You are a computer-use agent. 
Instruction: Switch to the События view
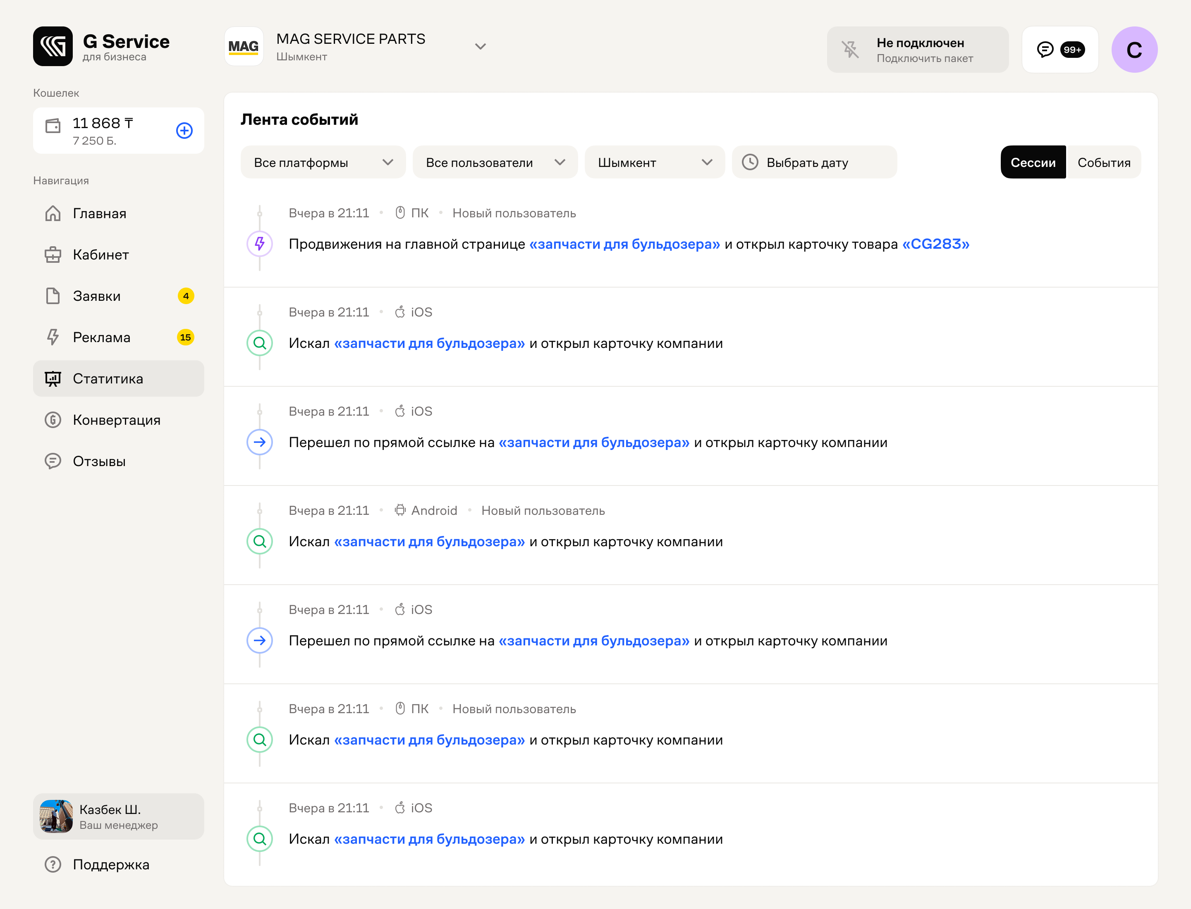click(1103, 162)
